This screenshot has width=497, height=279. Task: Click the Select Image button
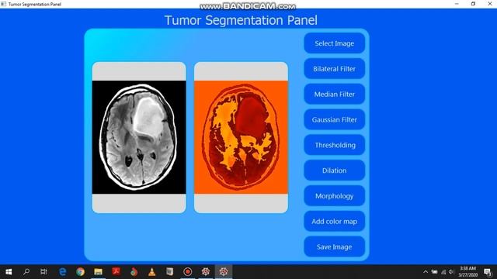(x=334, y=43)
